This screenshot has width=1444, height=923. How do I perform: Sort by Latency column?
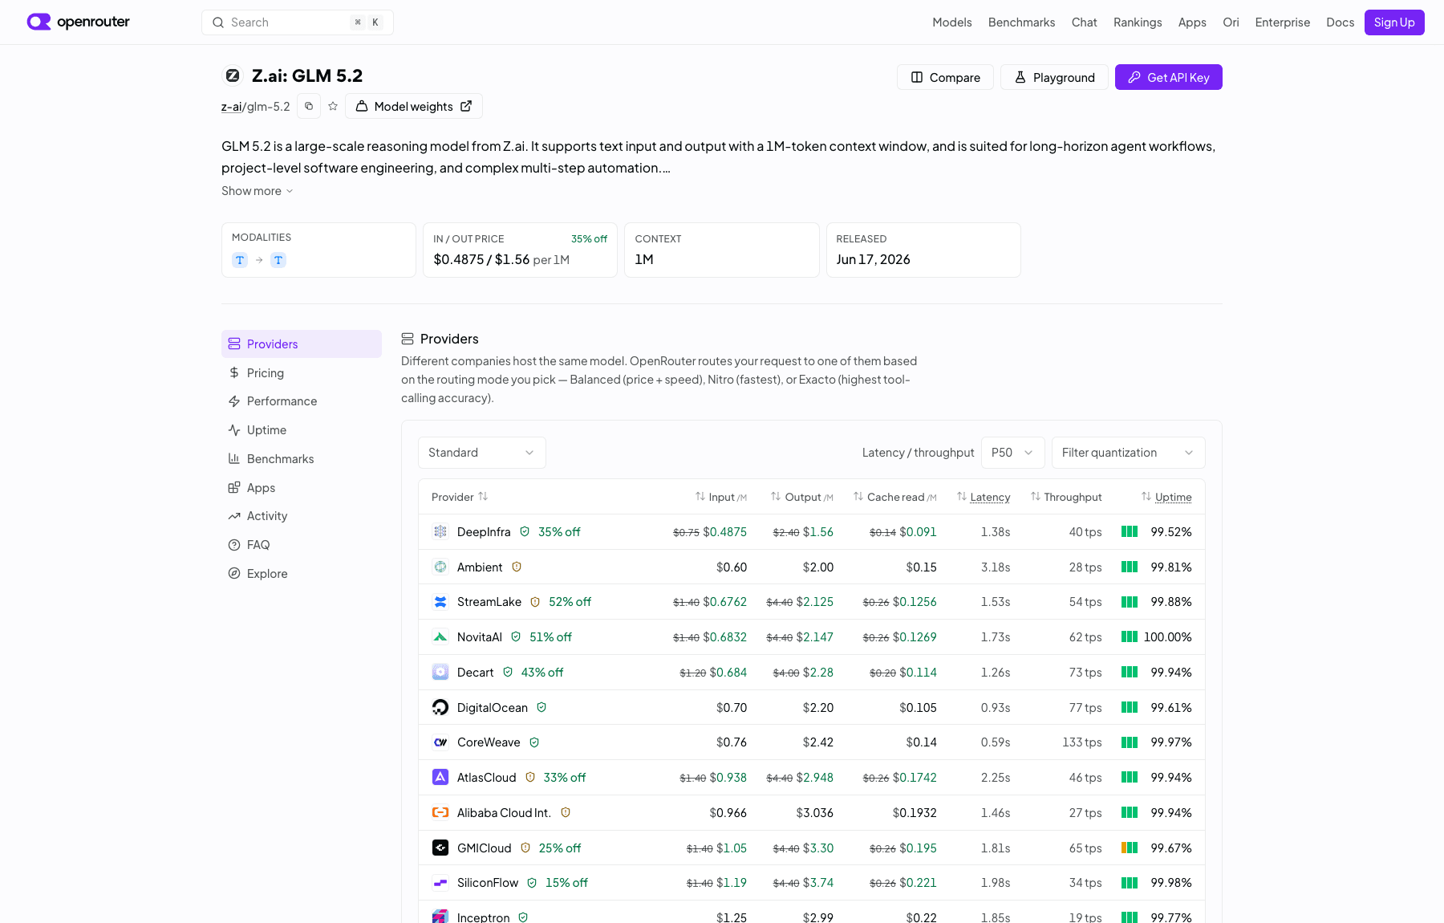pos(984,497)
